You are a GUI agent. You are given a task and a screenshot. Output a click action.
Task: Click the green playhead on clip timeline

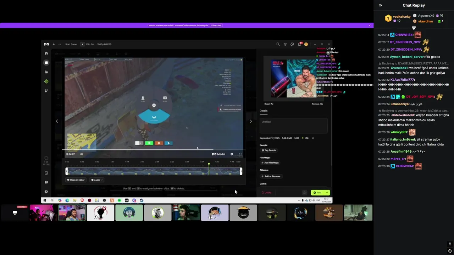point(209,169)
